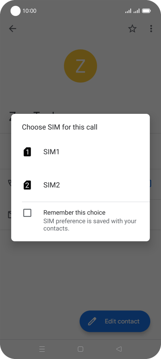Tap the SIM1 card icon
161x359 pixels.
click(27, 152)
